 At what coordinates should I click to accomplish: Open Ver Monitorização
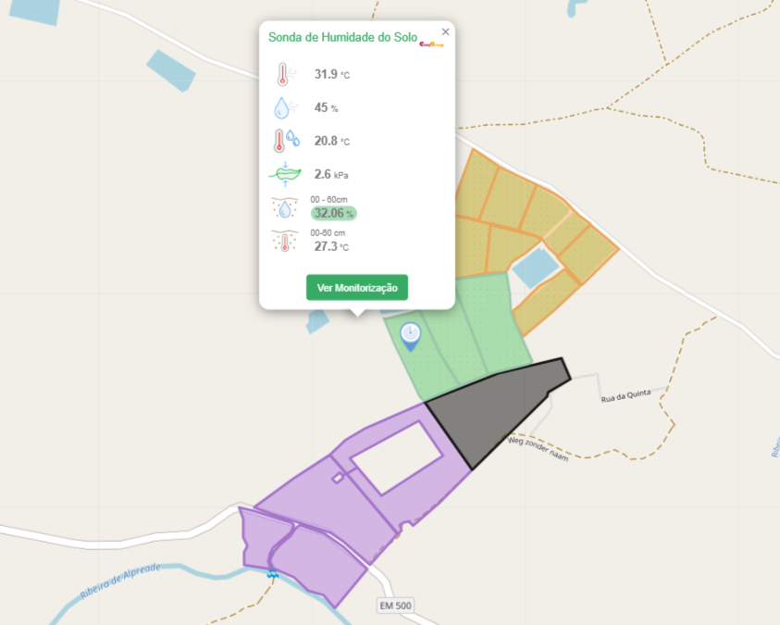(x=356, y=288)
